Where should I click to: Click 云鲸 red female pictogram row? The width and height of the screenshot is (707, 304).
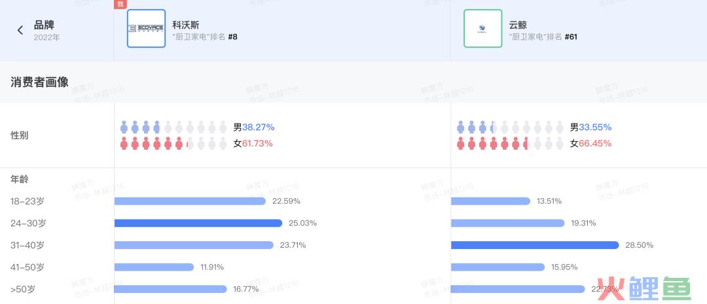[x=511, y=144]
